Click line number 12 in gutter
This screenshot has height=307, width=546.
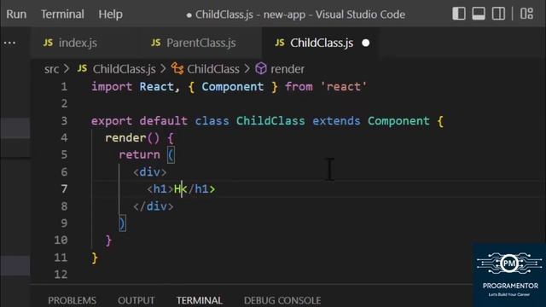pyautogui.click(x=61, y=275)
